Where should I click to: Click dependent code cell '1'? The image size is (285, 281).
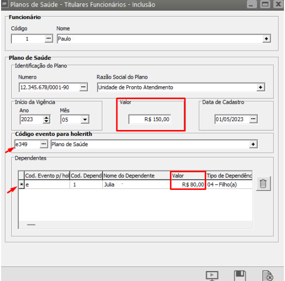[86, 184]
